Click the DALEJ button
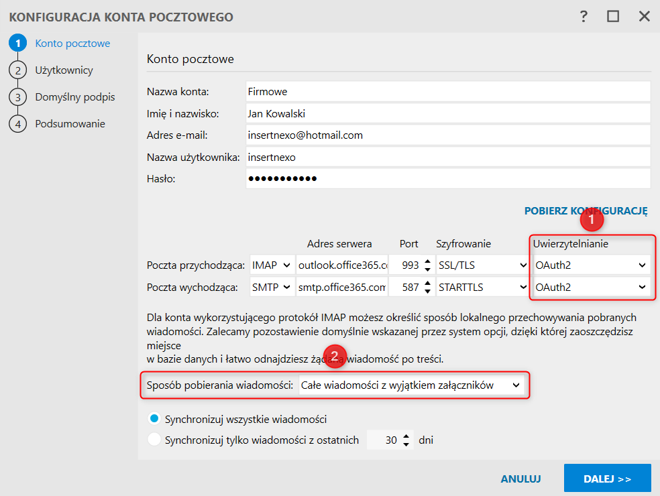Image resolution: width=660 pixels, height=496 pixels. (x=607, y=479)
